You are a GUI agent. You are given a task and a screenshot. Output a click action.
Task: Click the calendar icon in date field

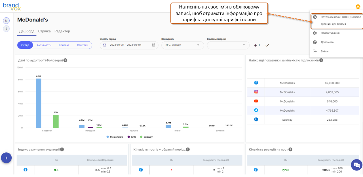[153, 45]
